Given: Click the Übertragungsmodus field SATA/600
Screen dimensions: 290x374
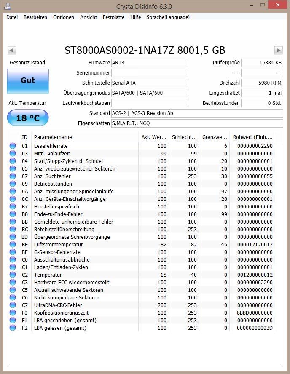Looking at the screenshot, I should [x=149, y=93].
